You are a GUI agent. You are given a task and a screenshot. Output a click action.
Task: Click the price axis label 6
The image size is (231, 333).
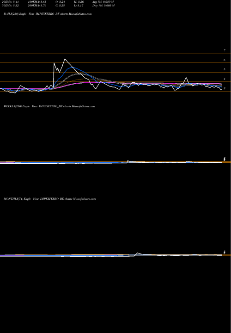pyautogui.click(x=225, y=60)
